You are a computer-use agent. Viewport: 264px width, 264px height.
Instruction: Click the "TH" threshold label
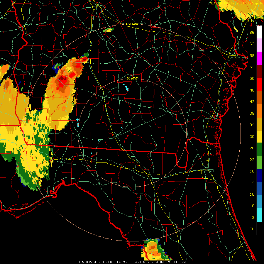[252, 229]
